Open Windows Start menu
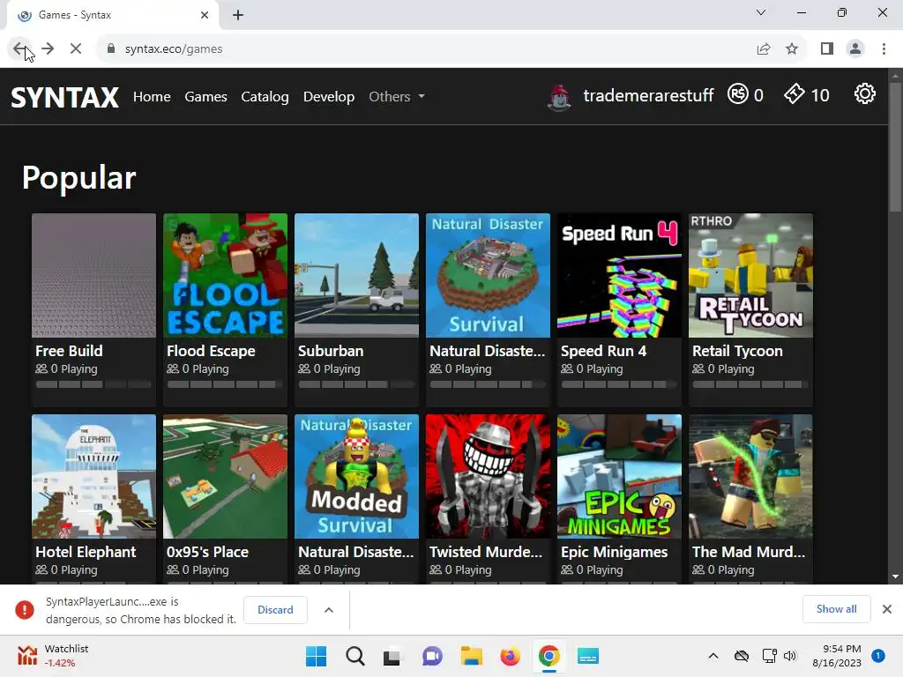The height and width of the screenshot is (677, 903). click(317, 656)
